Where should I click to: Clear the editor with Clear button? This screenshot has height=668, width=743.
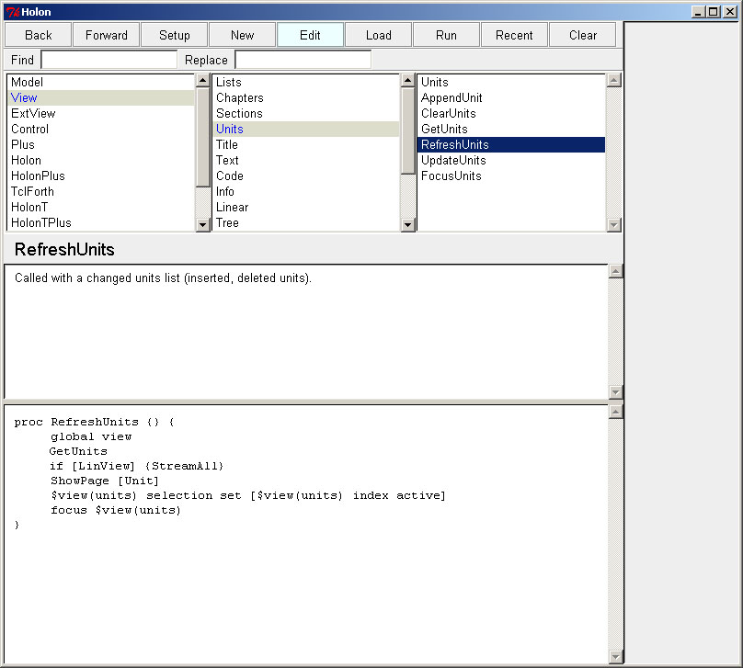click(582, 34)
